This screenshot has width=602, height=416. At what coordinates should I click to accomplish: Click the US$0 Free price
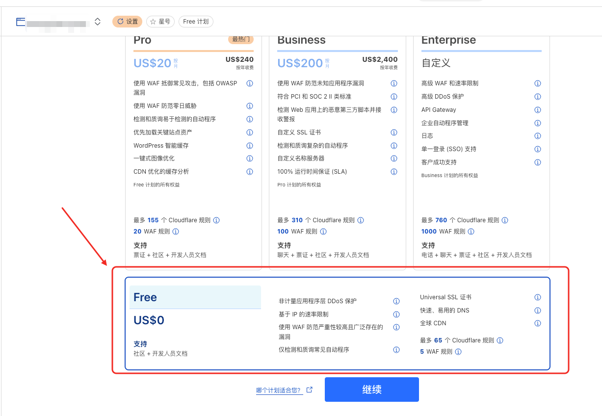[149, 321]
